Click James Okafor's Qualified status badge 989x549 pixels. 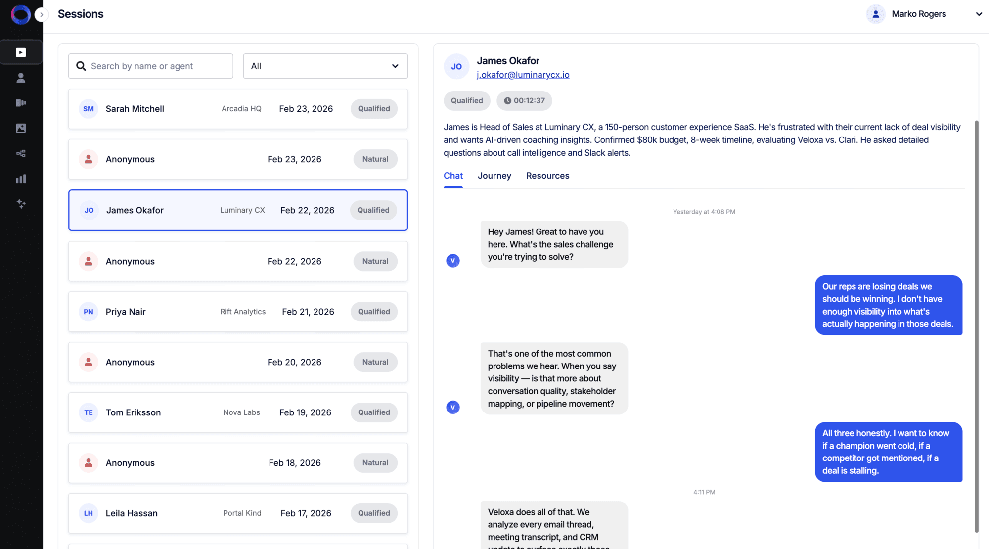click(466, 100)
